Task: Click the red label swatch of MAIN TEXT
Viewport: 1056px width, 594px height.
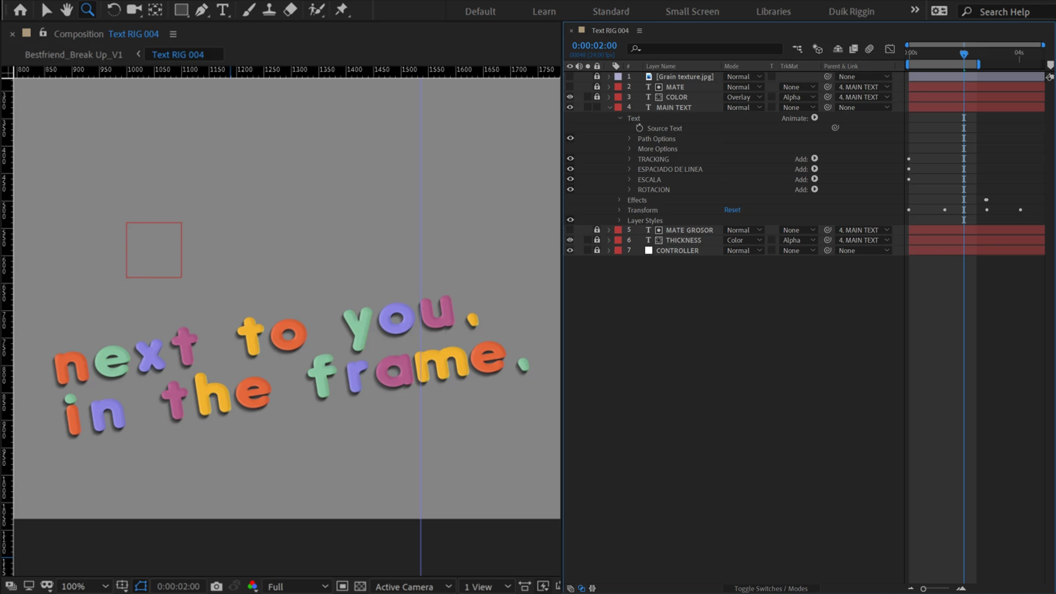Action: coord(618,107)
